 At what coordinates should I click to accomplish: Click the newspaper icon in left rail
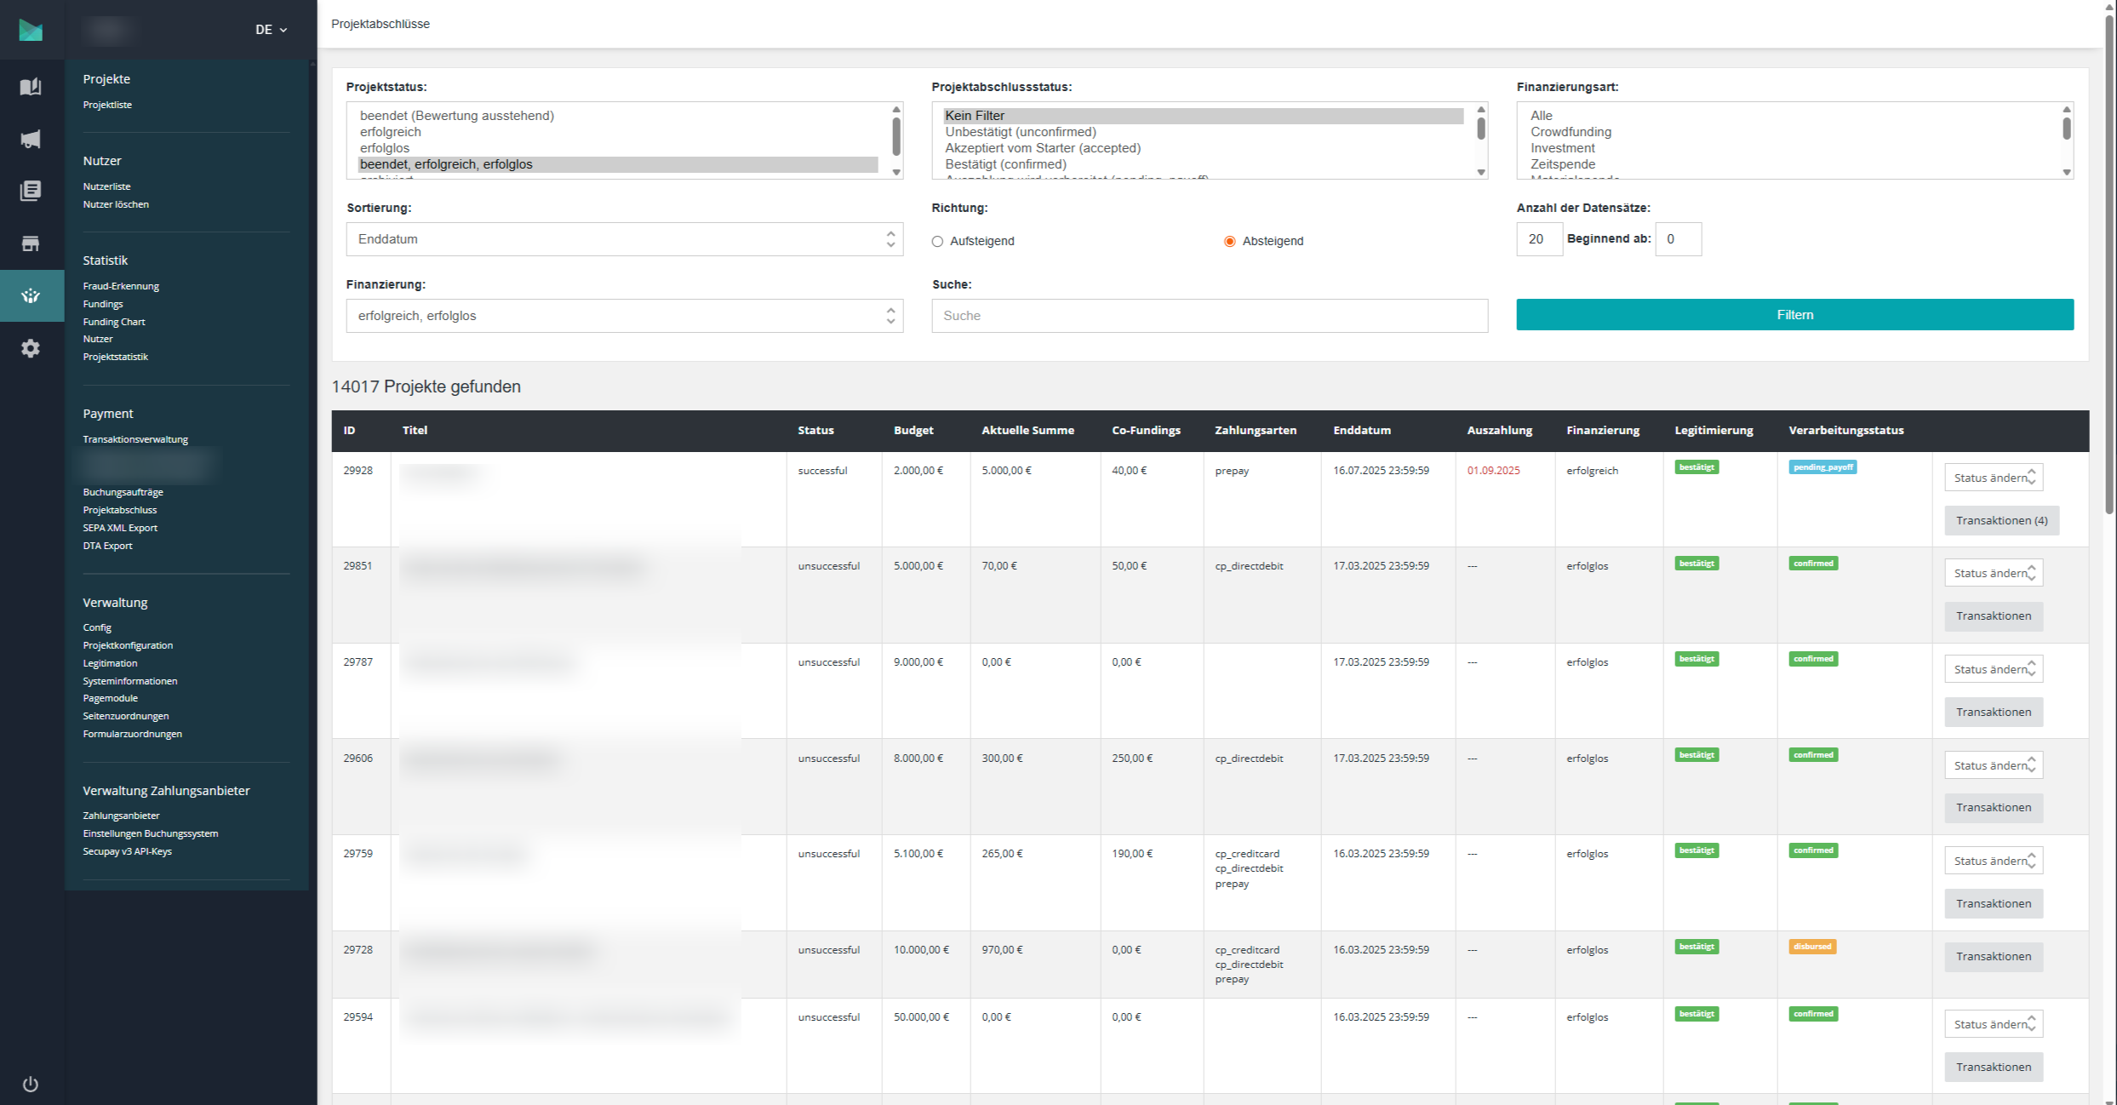click(x=31, y=191)
